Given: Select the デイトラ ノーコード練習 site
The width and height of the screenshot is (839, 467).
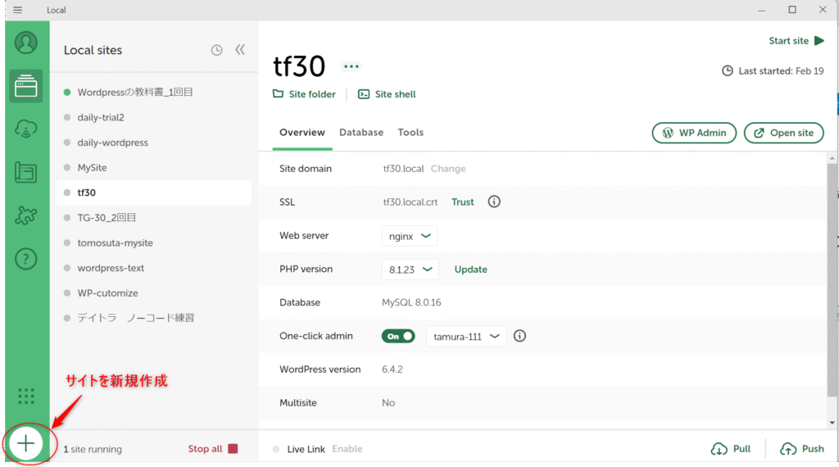Looking at the screenshot, I should (x=154, y=318).
